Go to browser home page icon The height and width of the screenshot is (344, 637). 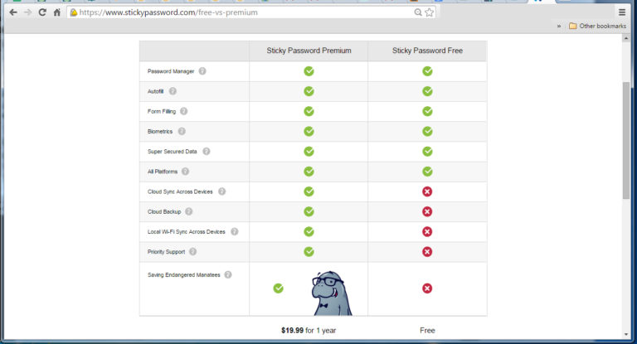(x=56, y=12)
